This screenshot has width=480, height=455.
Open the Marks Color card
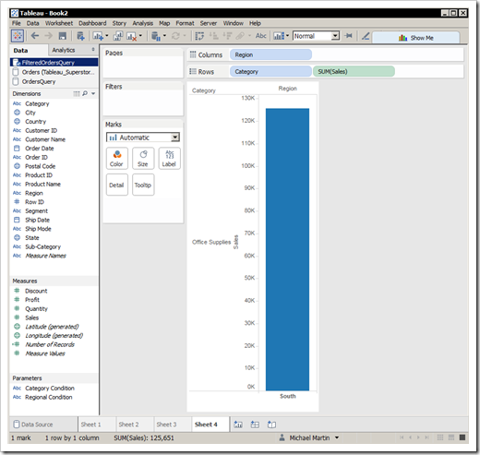tap(117, 158)
